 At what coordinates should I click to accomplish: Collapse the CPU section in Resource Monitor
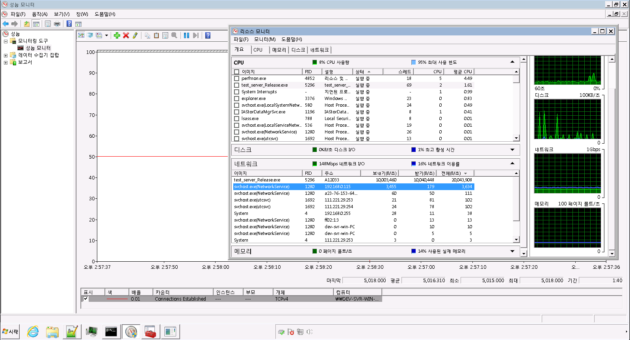click(512, 62)
